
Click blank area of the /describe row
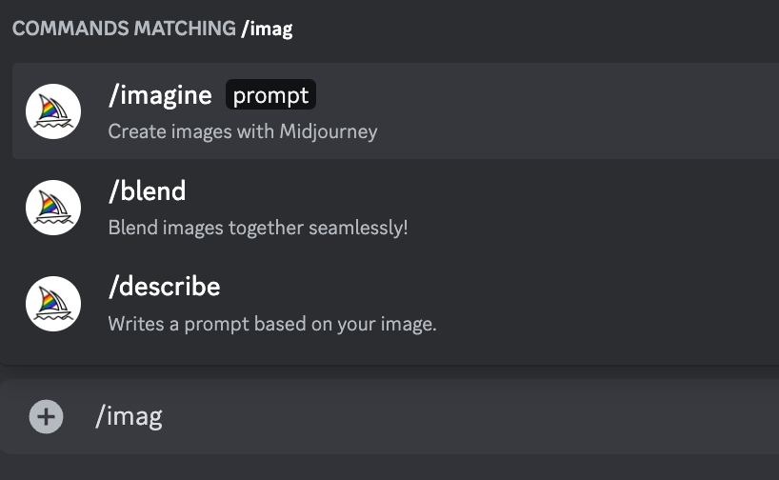click(571, 304)
